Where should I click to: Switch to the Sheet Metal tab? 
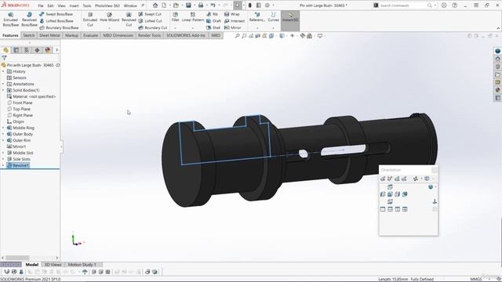tap(49, 35)
